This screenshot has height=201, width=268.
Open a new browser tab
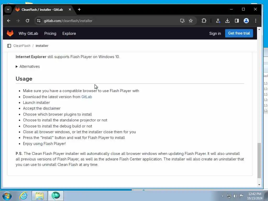(79, 10)
